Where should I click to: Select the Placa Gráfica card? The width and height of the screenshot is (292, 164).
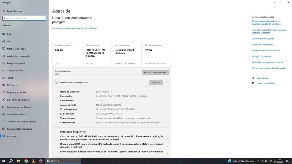coord(127,54)
